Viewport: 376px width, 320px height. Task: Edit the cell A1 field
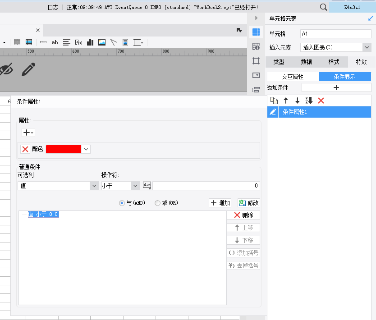point(336,34)
